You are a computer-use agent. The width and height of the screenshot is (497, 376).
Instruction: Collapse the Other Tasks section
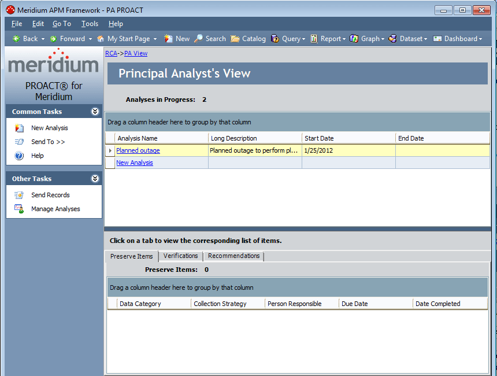[x=96, y=178]
